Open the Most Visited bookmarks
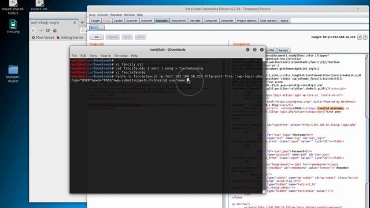Screen dimensions: 370x208 (43, 38)
